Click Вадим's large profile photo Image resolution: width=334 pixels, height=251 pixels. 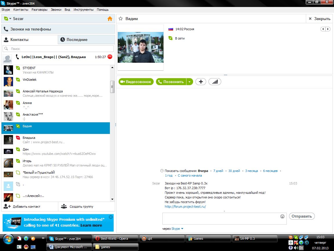click(x=141, y=47)
